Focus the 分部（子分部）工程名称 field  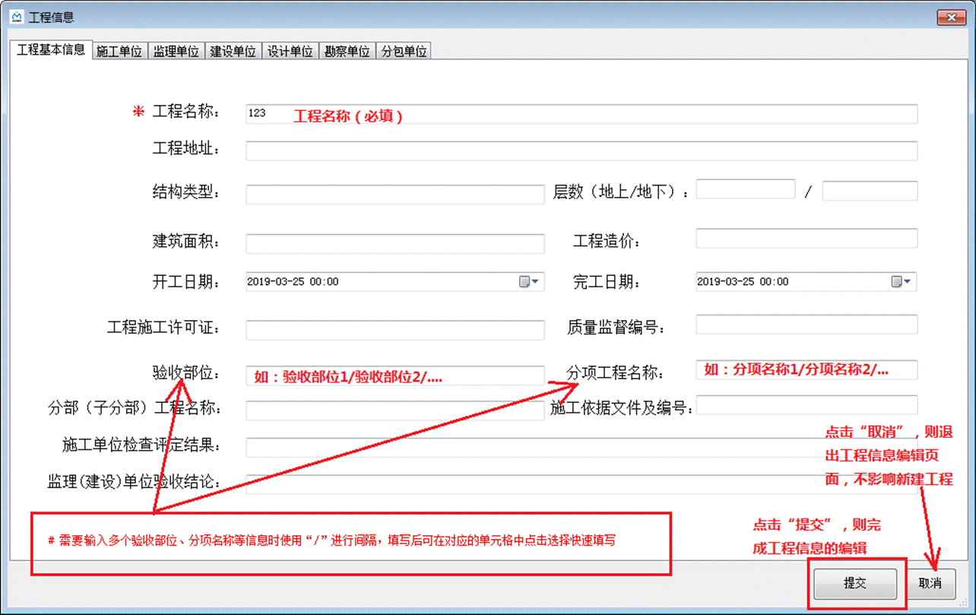click(x=395, y=411)
